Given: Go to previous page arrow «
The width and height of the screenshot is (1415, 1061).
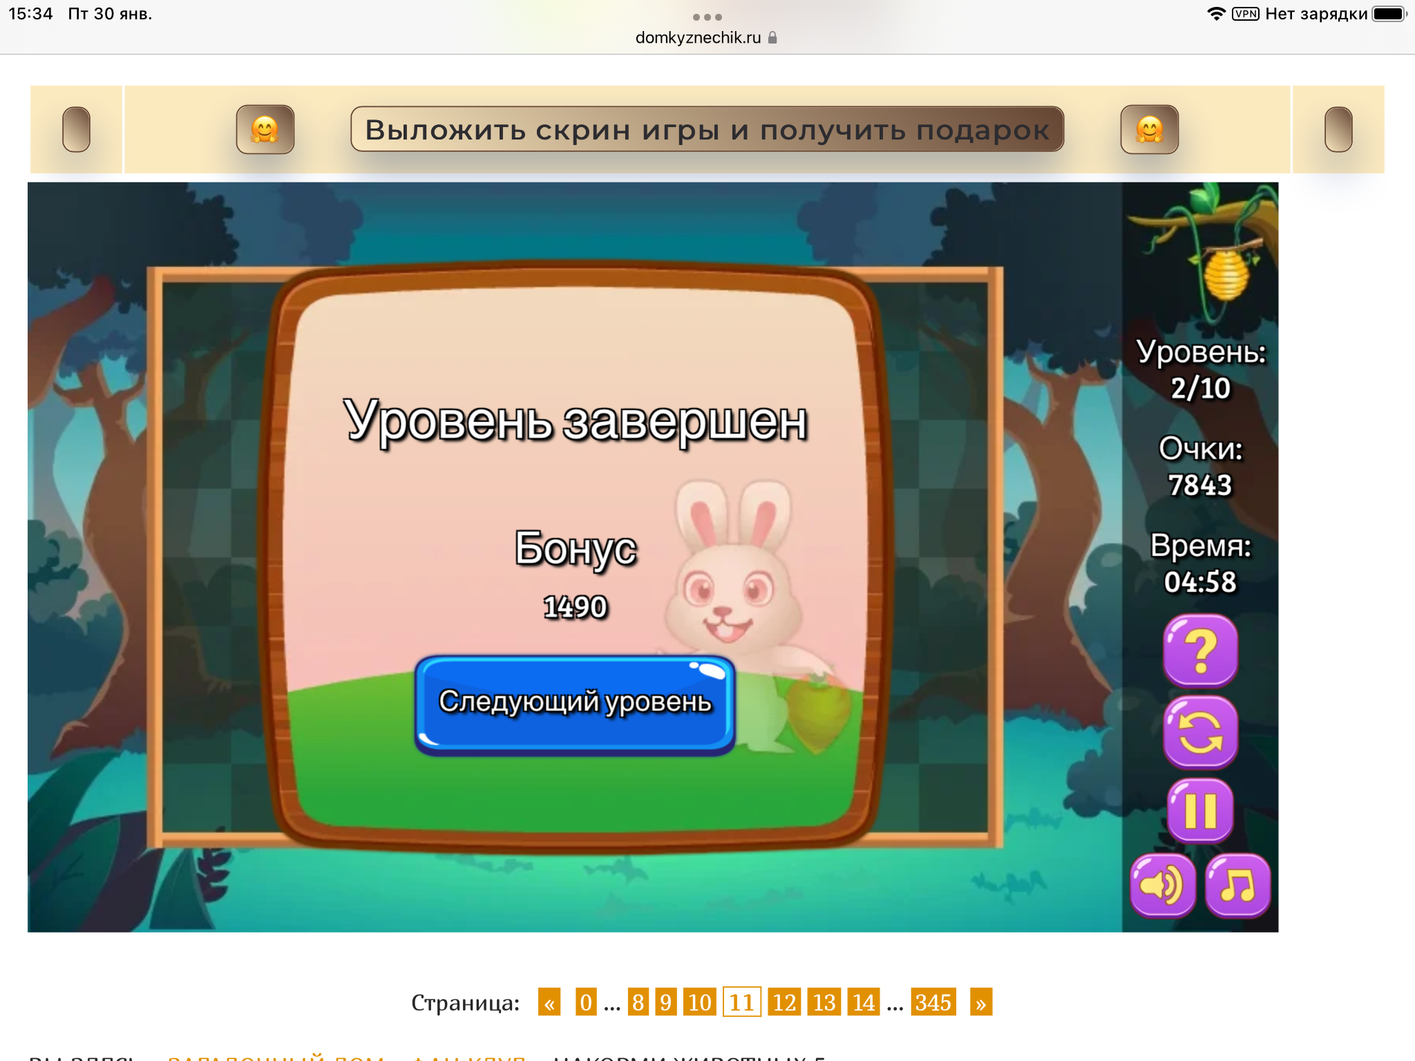Looking at the screenshot, I should coord(549,1002).
